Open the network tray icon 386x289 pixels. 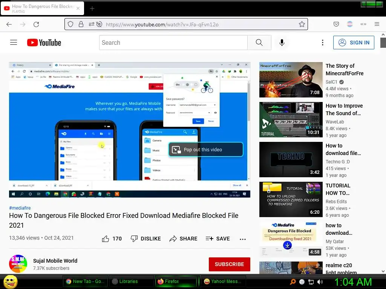[311, 282]
